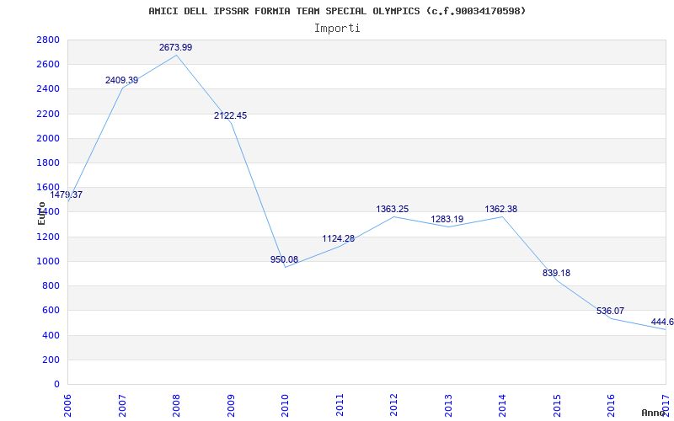Select the 2012 year tick label
Viewport: 674px width, 421px height.
pyautogui.click(x=393, y=405)
